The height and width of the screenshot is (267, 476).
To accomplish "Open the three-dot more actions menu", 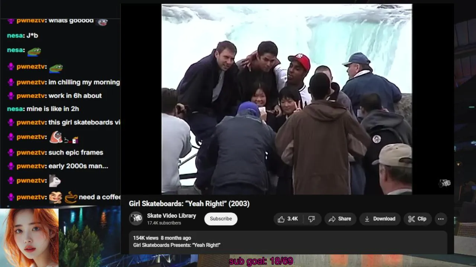I will click(x=441, y=219).
